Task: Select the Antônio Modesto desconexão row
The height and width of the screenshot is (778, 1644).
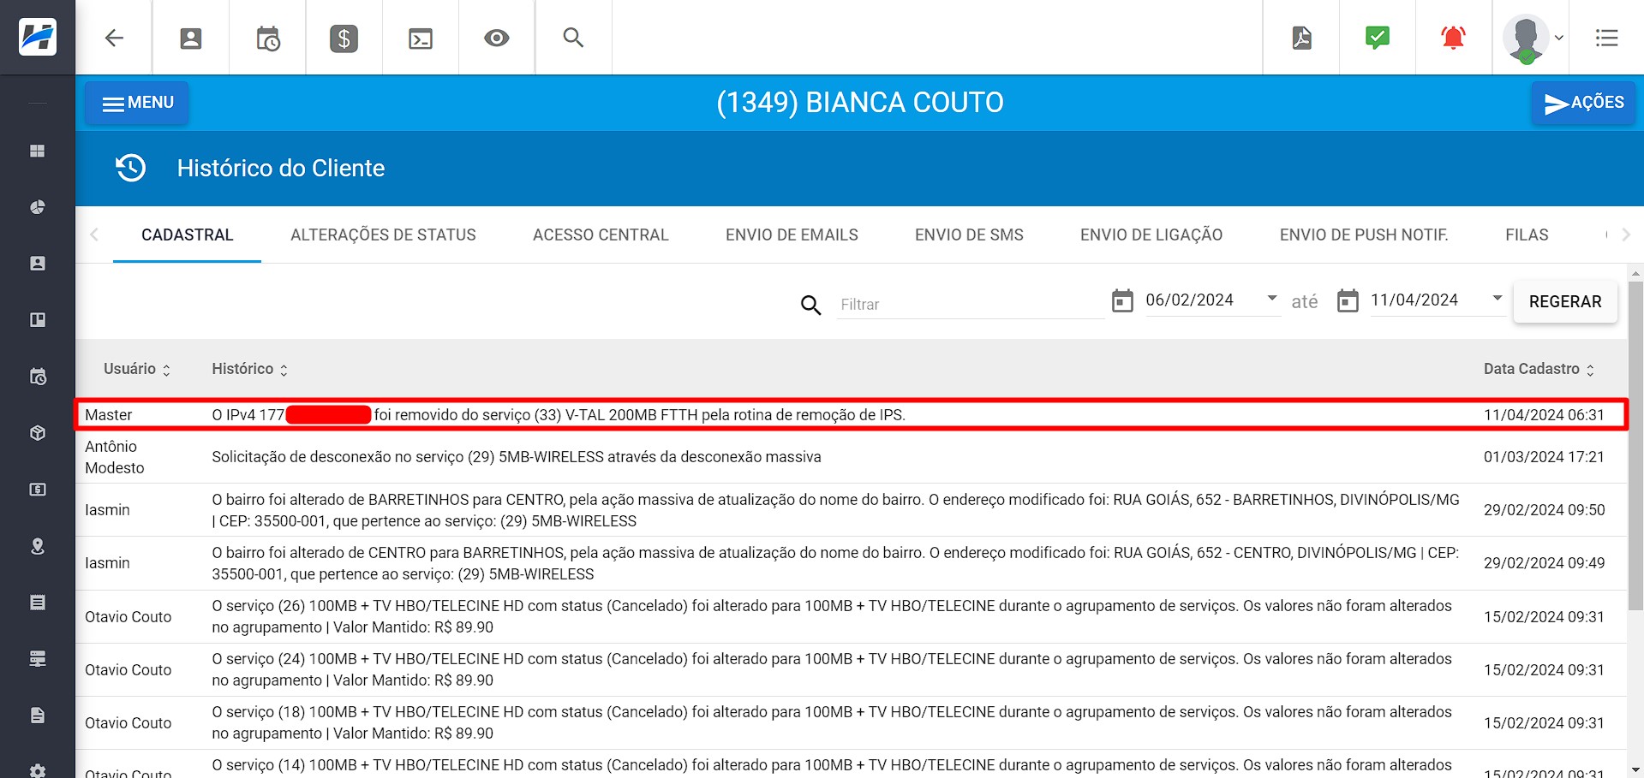Action: point(852,457)
